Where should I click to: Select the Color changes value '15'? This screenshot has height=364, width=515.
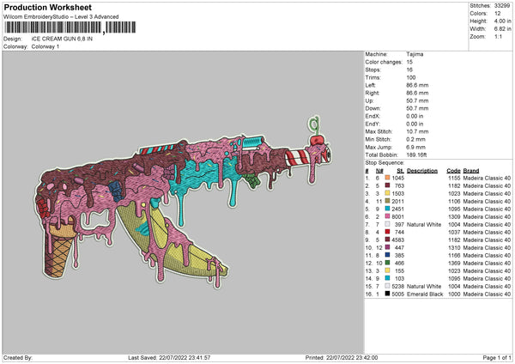point(409,62)
